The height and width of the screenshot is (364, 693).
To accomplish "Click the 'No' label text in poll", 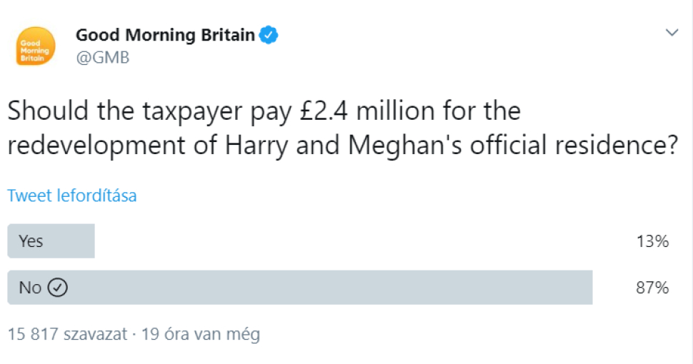I will (30, 288).
